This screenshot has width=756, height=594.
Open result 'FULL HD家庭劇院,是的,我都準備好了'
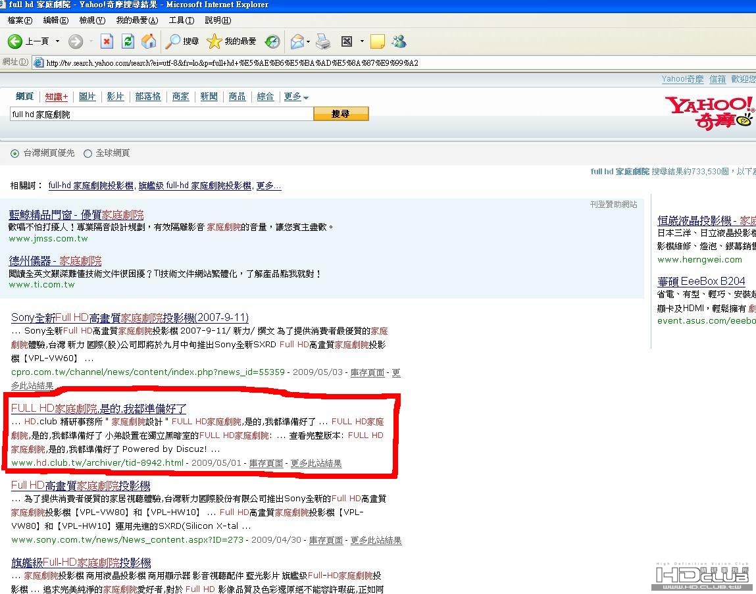[x=99, y=408]
